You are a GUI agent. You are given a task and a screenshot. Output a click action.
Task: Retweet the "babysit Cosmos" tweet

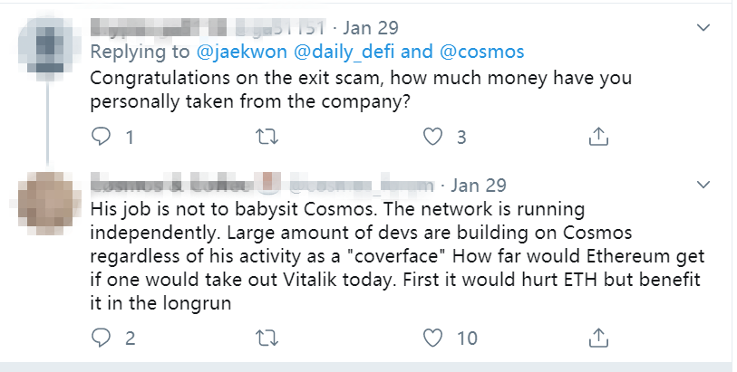pyautogui.click(x=267, y=339)
